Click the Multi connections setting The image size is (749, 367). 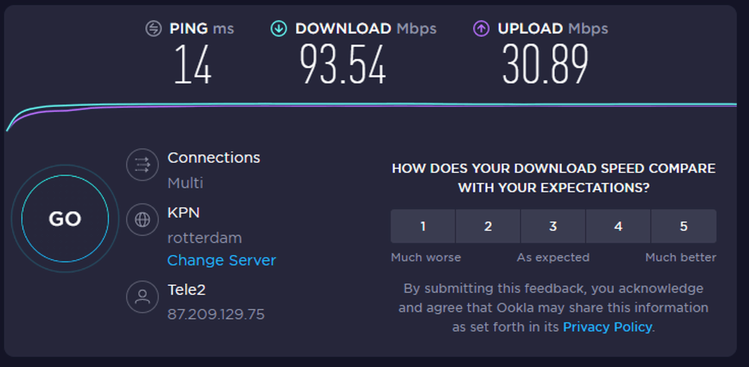(185, 183)
